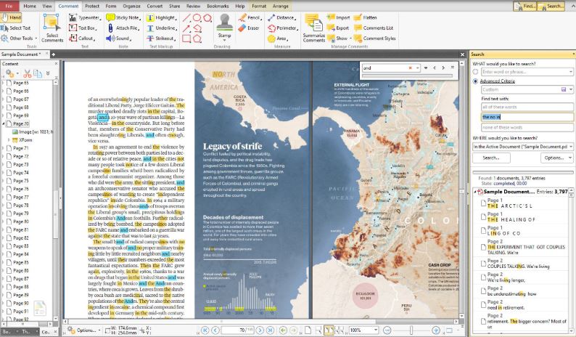576x337 pixels.
Task: Click Summarize Comments
Action: pyautogui.click(x=313, y=28)
